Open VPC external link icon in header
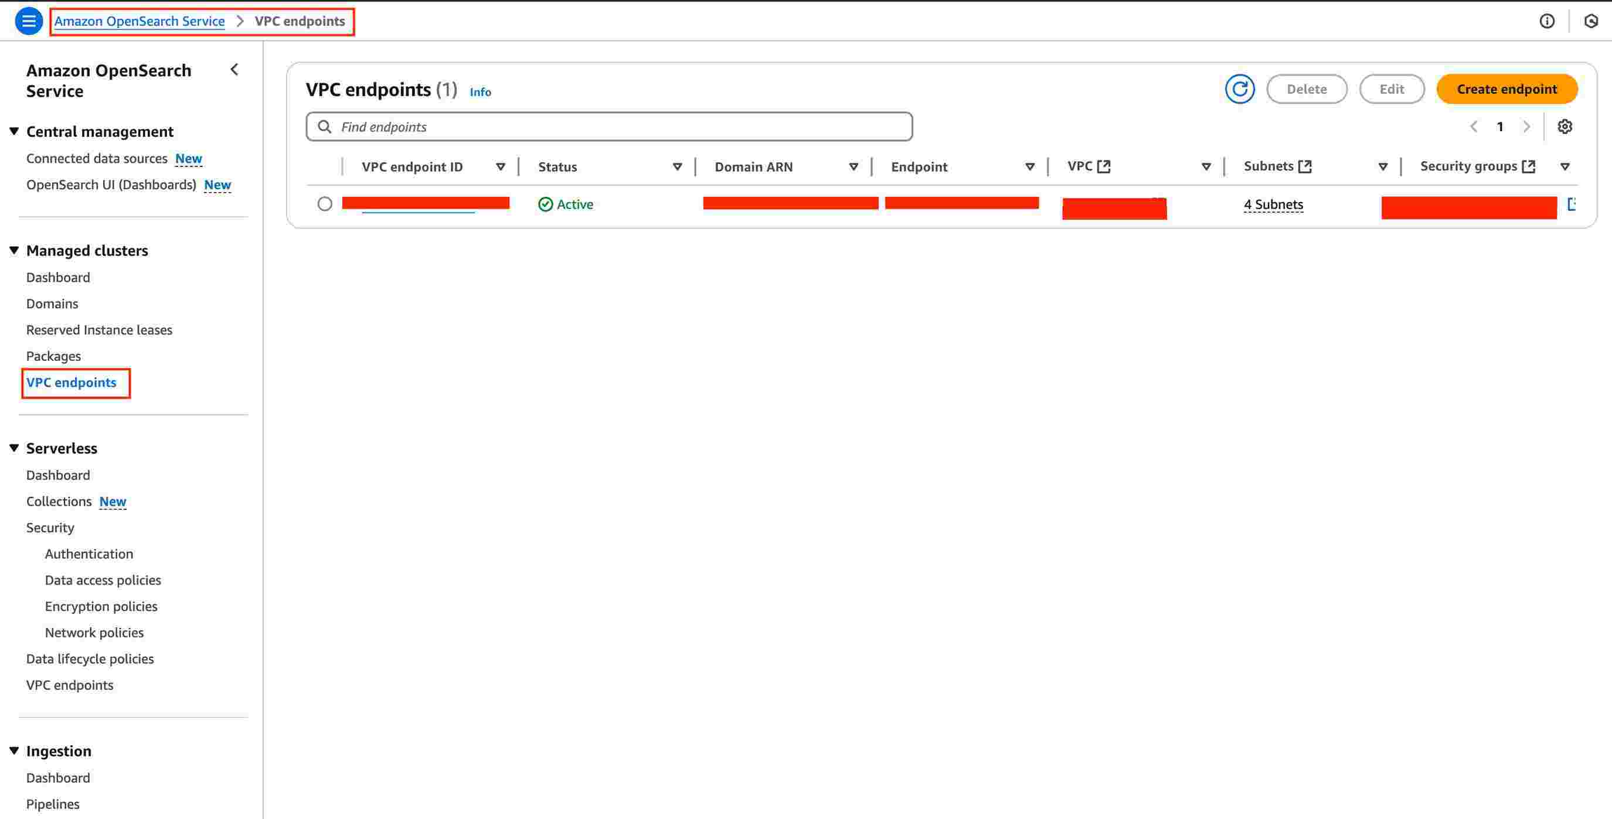The height and width of the screenshot is (819, 1612). pyautogui.click(x=1104, y=166)
